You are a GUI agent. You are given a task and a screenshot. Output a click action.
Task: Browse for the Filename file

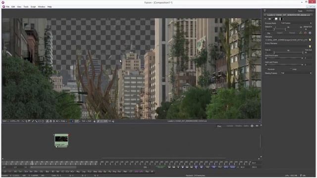pyautogui.click(x=310, y=40)
